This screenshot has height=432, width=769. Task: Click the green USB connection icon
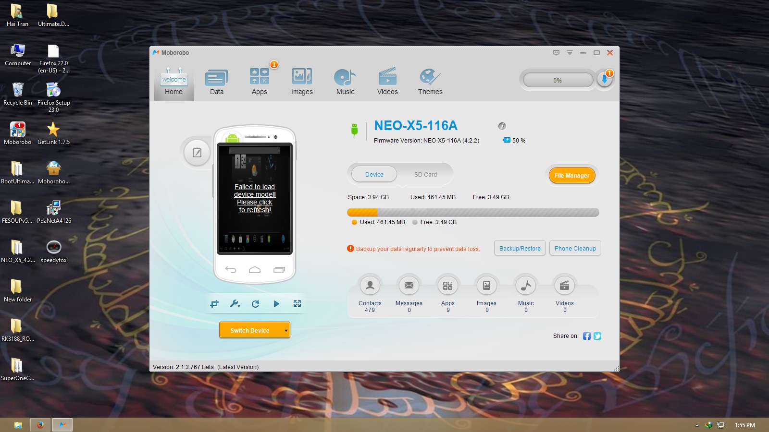(x=354, y=130)
